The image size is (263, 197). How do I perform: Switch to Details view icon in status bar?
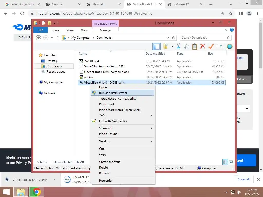pos(225,162)
